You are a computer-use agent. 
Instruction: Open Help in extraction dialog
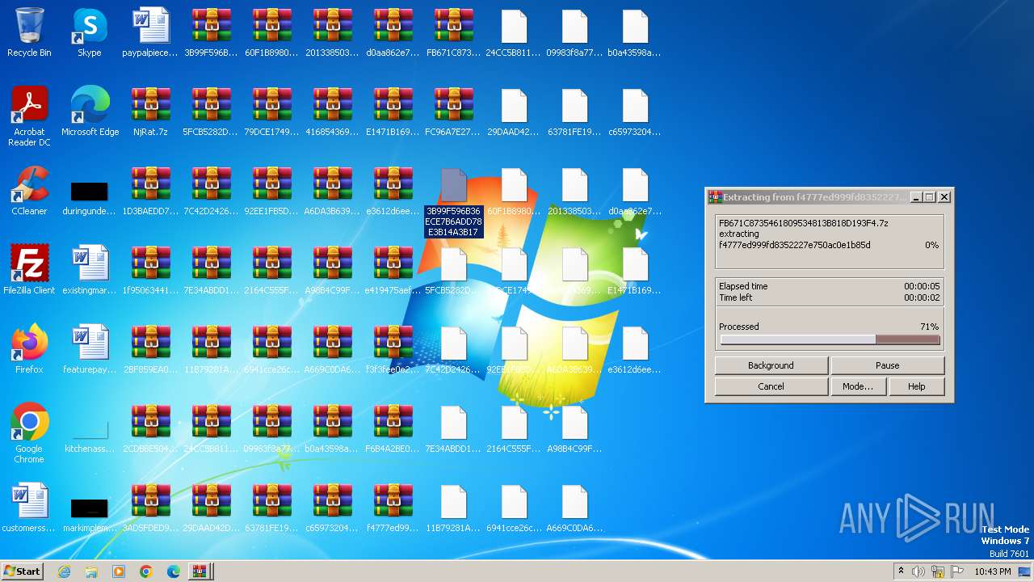pos(916,386)
